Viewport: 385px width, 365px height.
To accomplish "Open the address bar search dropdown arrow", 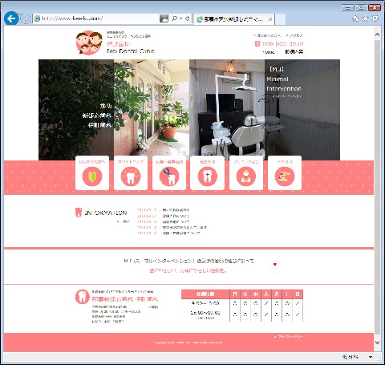I will click(180, 18).
